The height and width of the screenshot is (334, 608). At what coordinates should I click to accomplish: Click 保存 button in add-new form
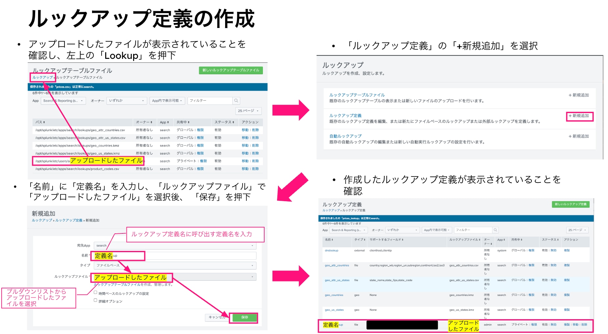pos(245,318)
